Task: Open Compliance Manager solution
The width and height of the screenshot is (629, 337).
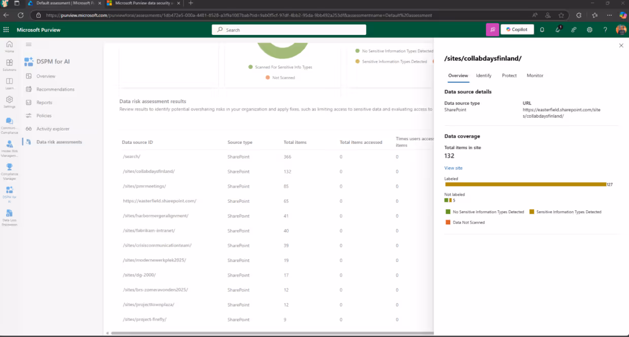Action: pyautogui.click(x=9, y=172)
